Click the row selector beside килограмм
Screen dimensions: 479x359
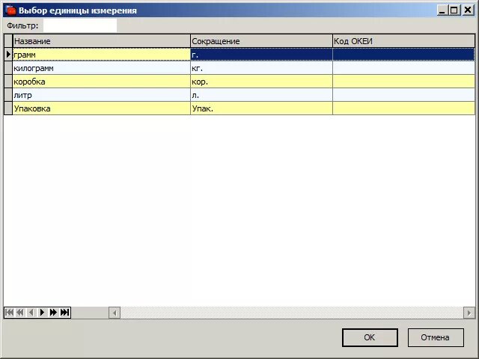[x=8, y=68]
